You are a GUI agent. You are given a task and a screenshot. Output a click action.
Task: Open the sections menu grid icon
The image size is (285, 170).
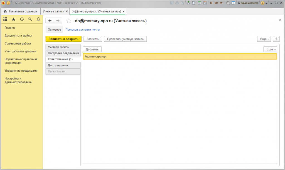tap(5, 19)
